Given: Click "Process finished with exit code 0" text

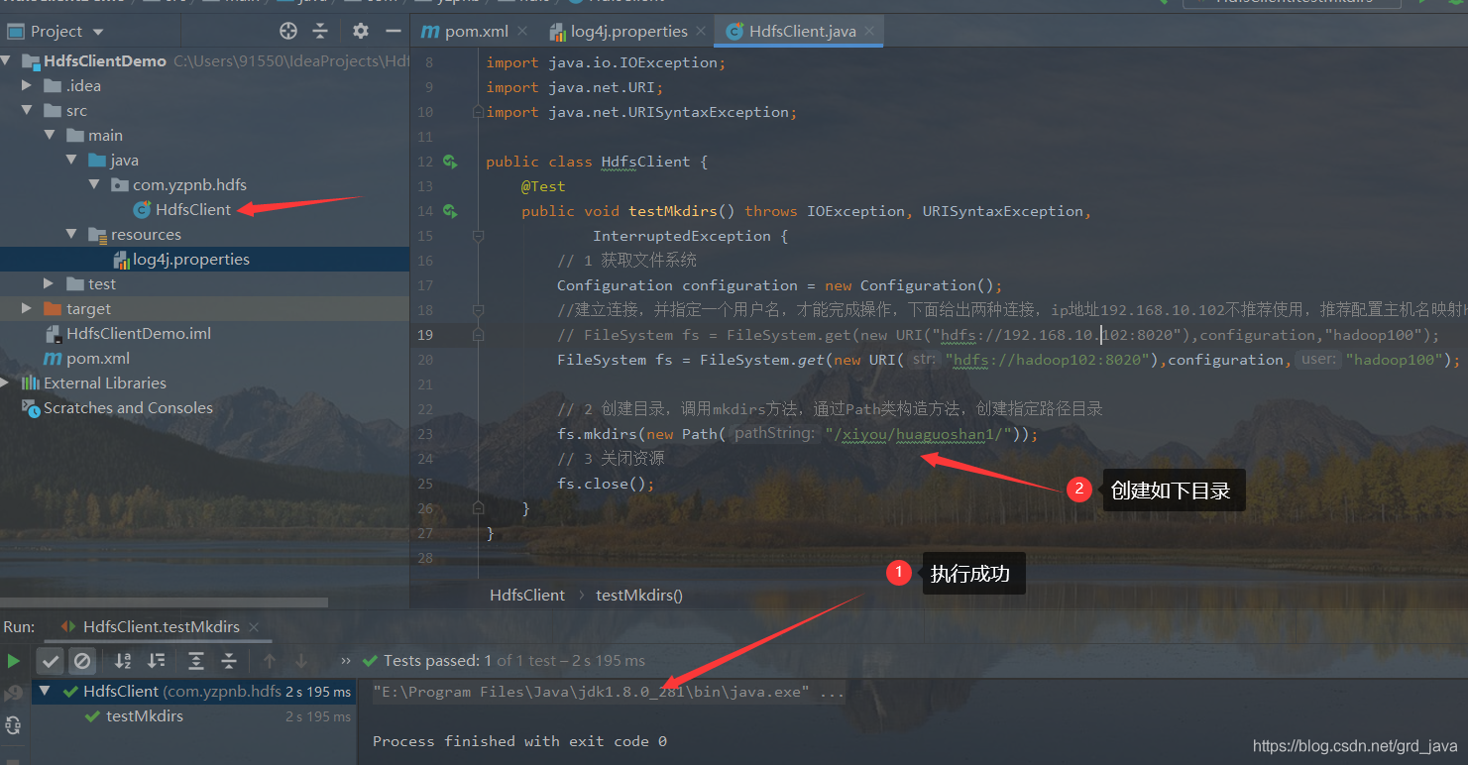Looking at the screenshot, I should [519, 741].
